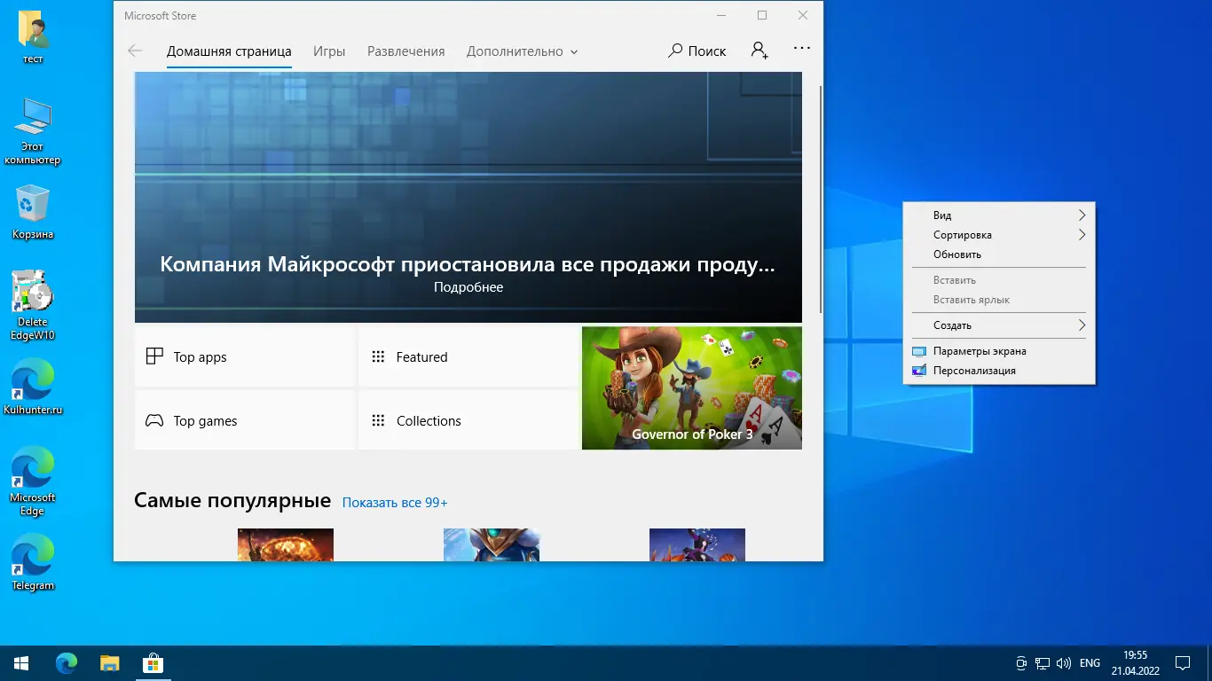
Task: Select the Delete EdgeW10 desktop shortcut
Action: [33, 306]
